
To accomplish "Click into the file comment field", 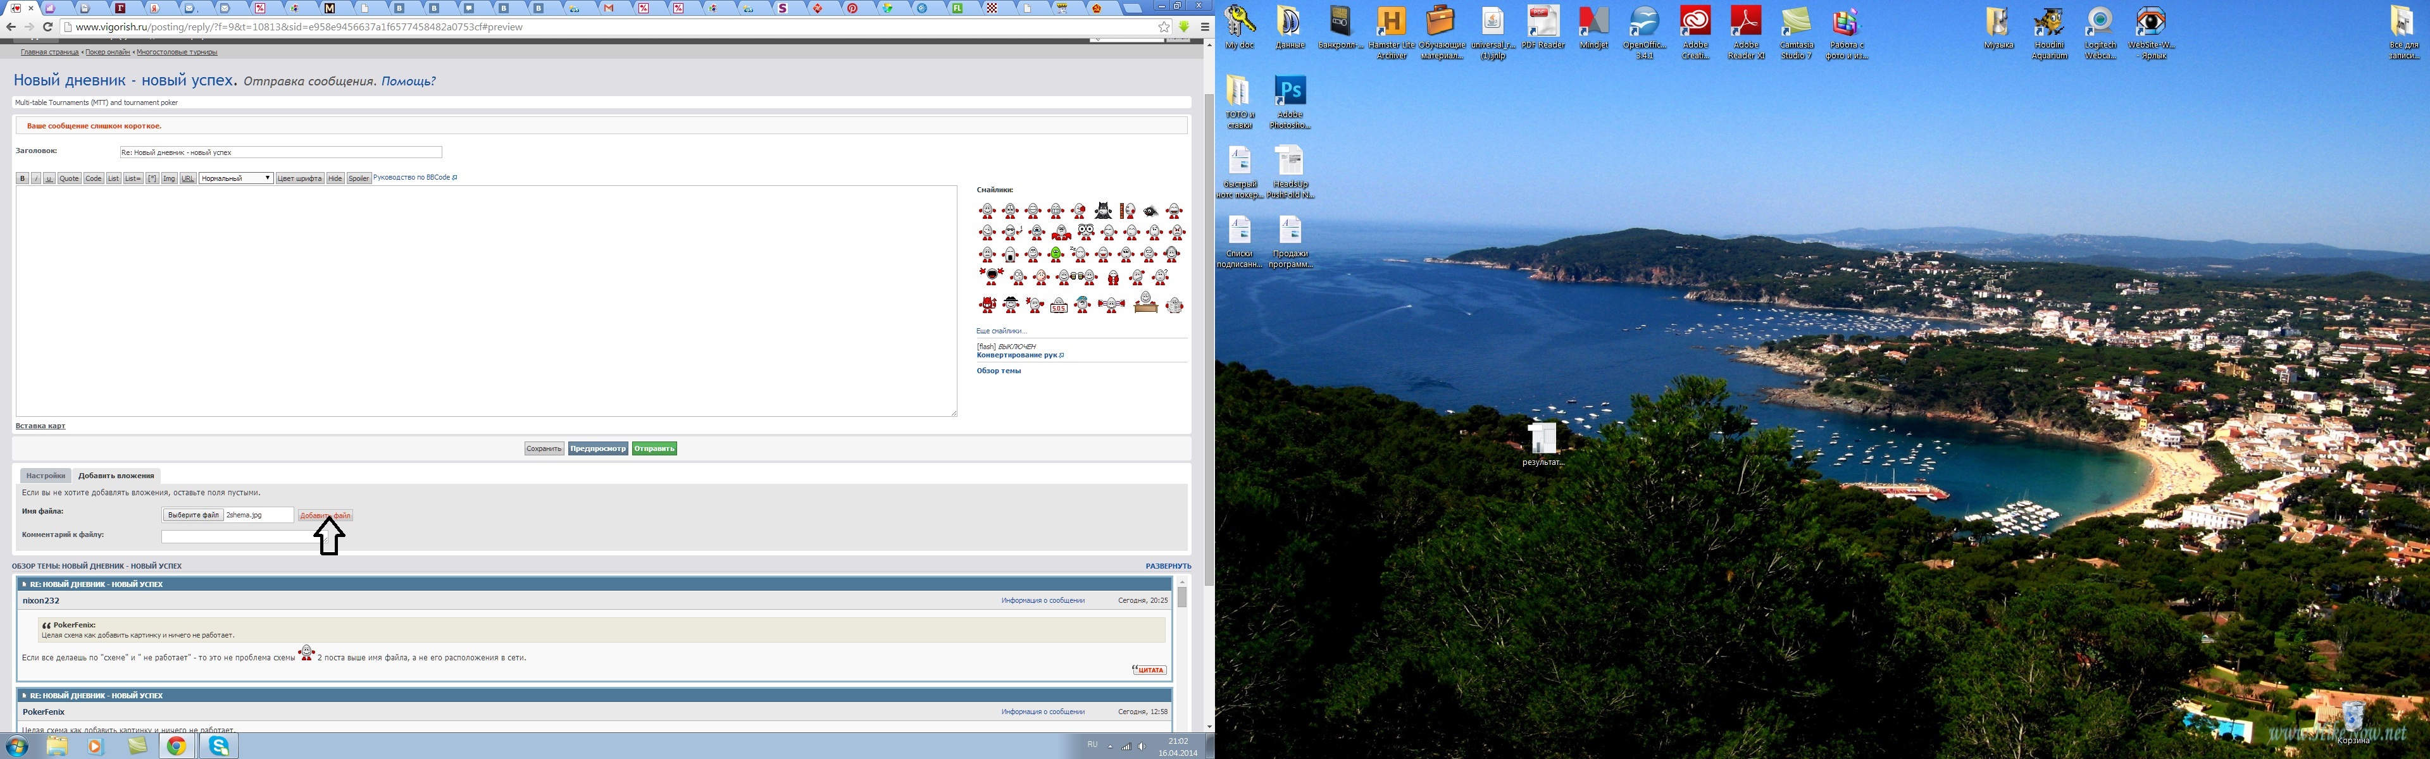I will (236, 536).
